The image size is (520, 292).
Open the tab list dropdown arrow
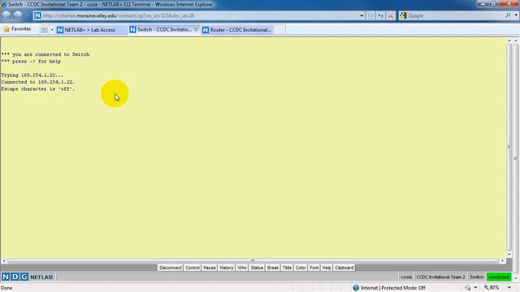tap(52, 30)
